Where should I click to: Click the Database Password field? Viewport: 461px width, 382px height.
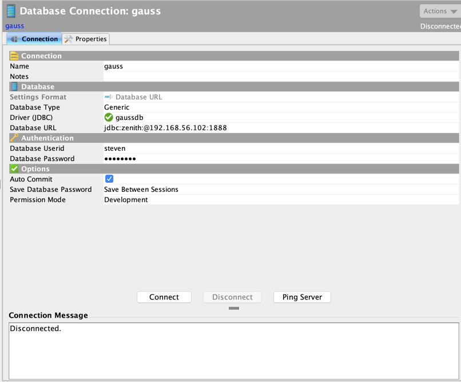pyautogui.click(x=280, y=159)
